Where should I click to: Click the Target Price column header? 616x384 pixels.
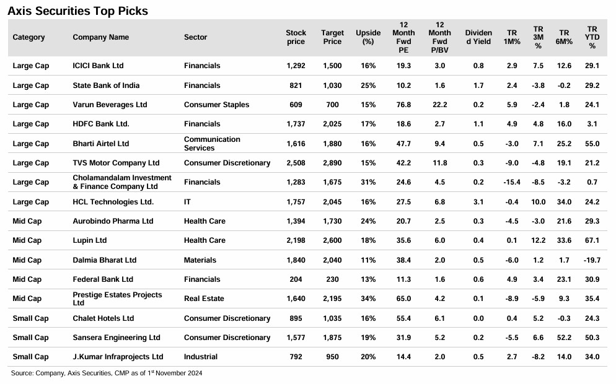tap(332, 37)
